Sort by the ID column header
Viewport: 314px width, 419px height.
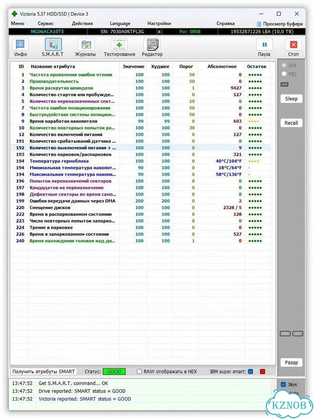(21, 66)
